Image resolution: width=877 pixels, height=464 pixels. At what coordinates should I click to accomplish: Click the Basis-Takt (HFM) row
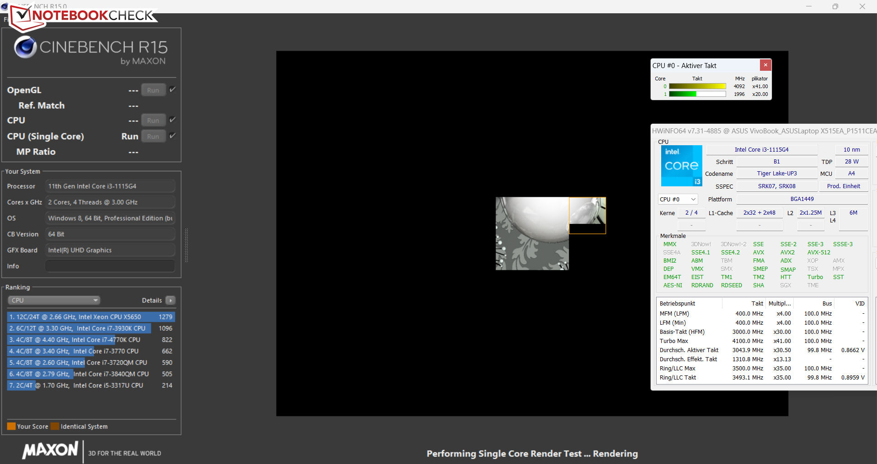point(762,332)
